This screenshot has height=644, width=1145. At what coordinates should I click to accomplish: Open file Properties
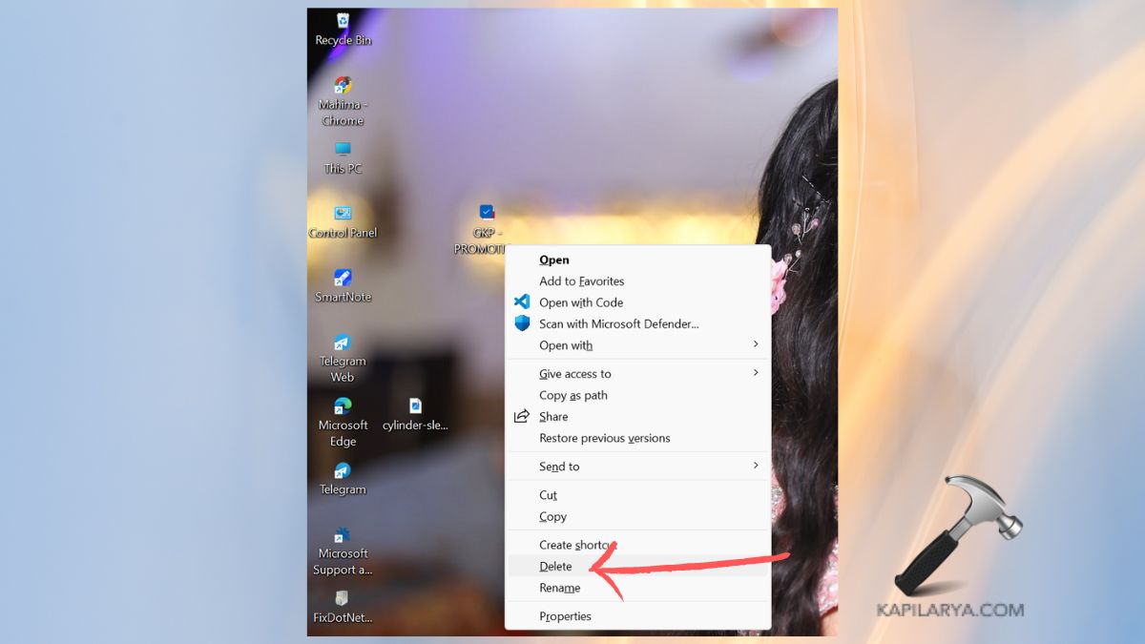(x=565, y=616)
